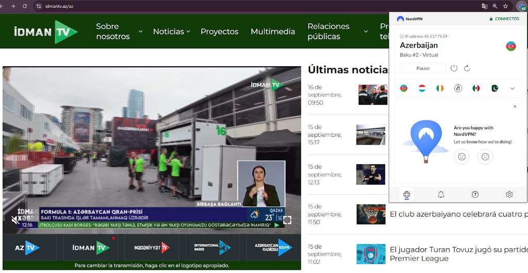This screenshot has height=273, width=528.
Task: Open the video in fullscreen mode
Action: [287, 220]
